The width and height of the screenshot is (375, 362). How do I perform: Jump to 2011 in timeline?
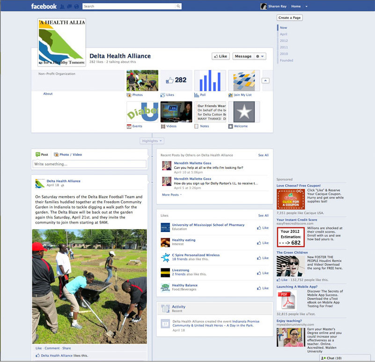click(x=284, y=47)
